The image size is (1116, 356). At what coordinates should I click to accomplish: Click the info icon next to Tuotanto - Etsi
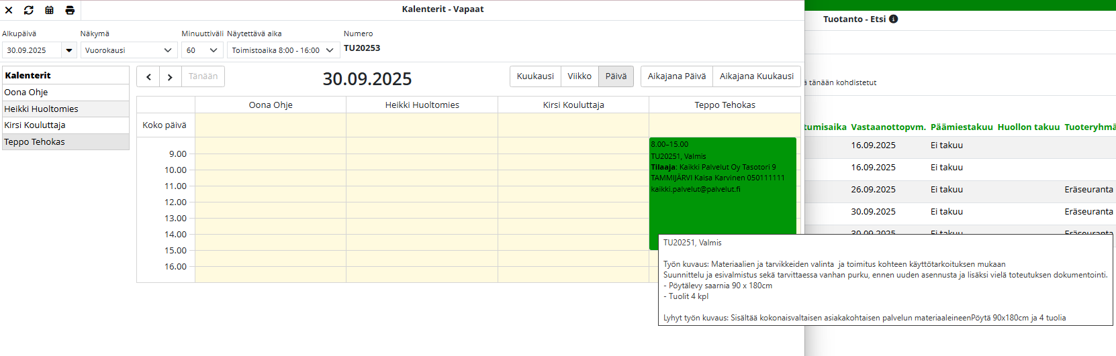click(893, 19)
